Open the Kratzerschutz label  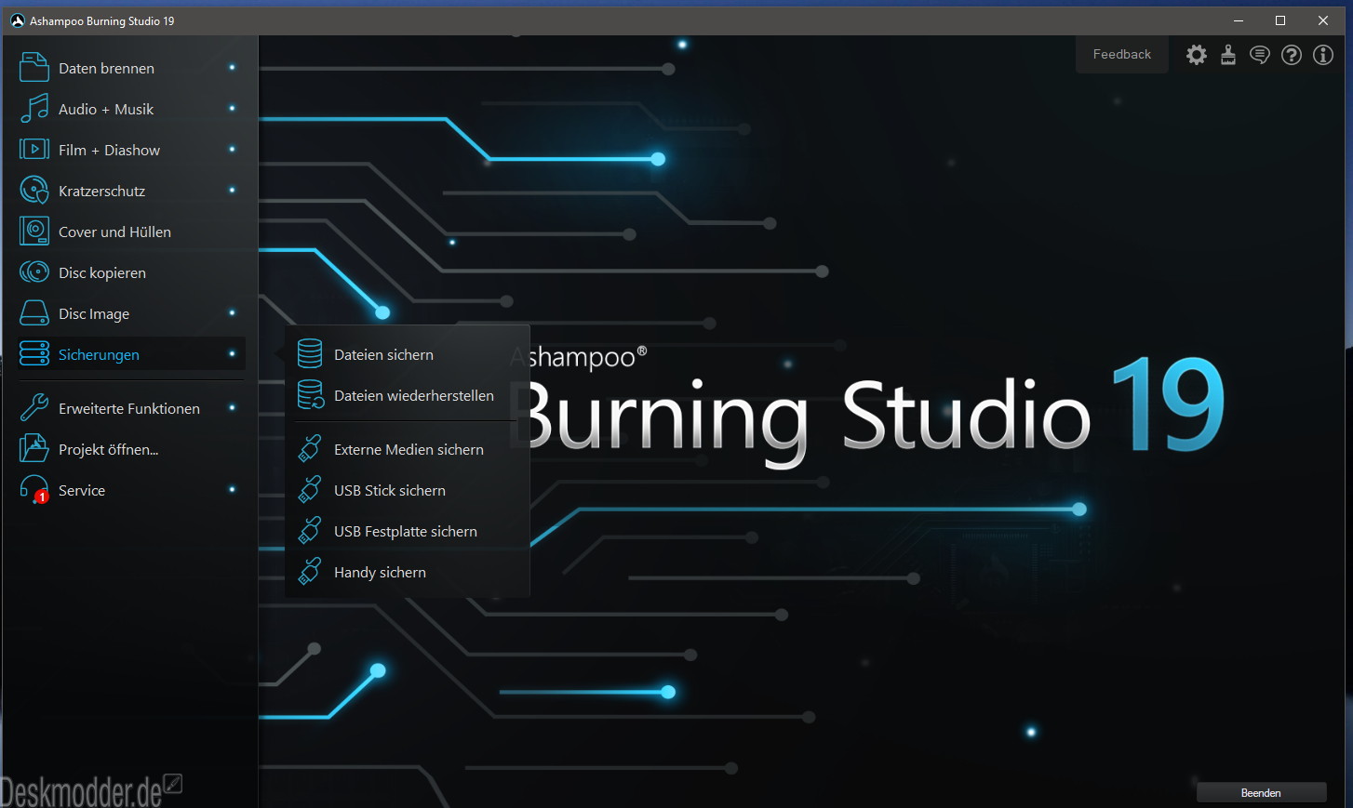[x=101, y=191]
